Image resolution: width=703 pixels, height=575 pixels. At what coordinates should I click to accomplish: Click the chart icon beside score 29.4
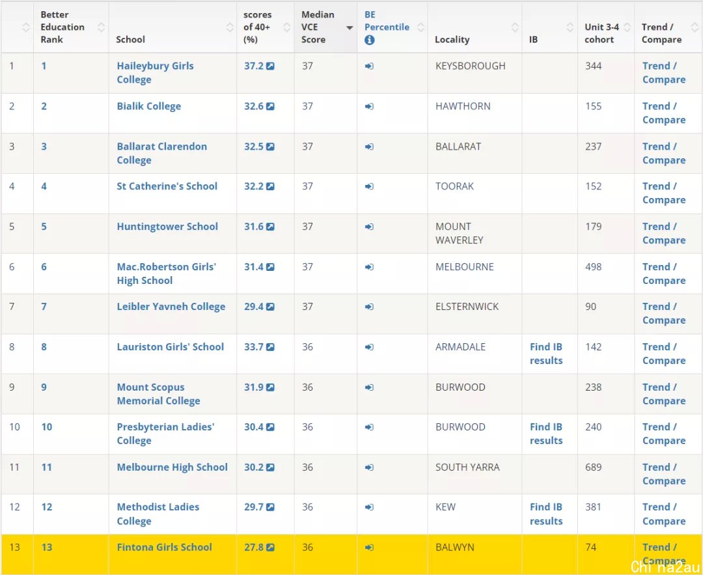click(270, 307)
